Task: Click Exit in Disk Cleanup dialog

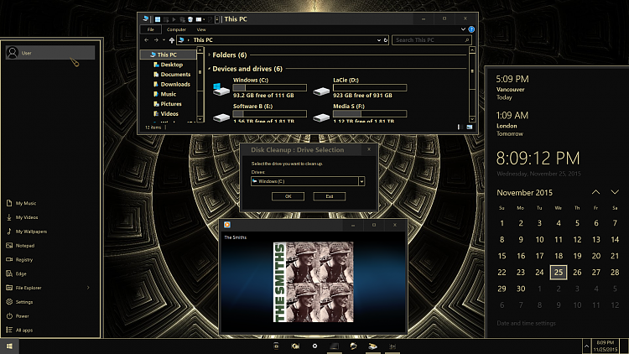Action: 330,196
